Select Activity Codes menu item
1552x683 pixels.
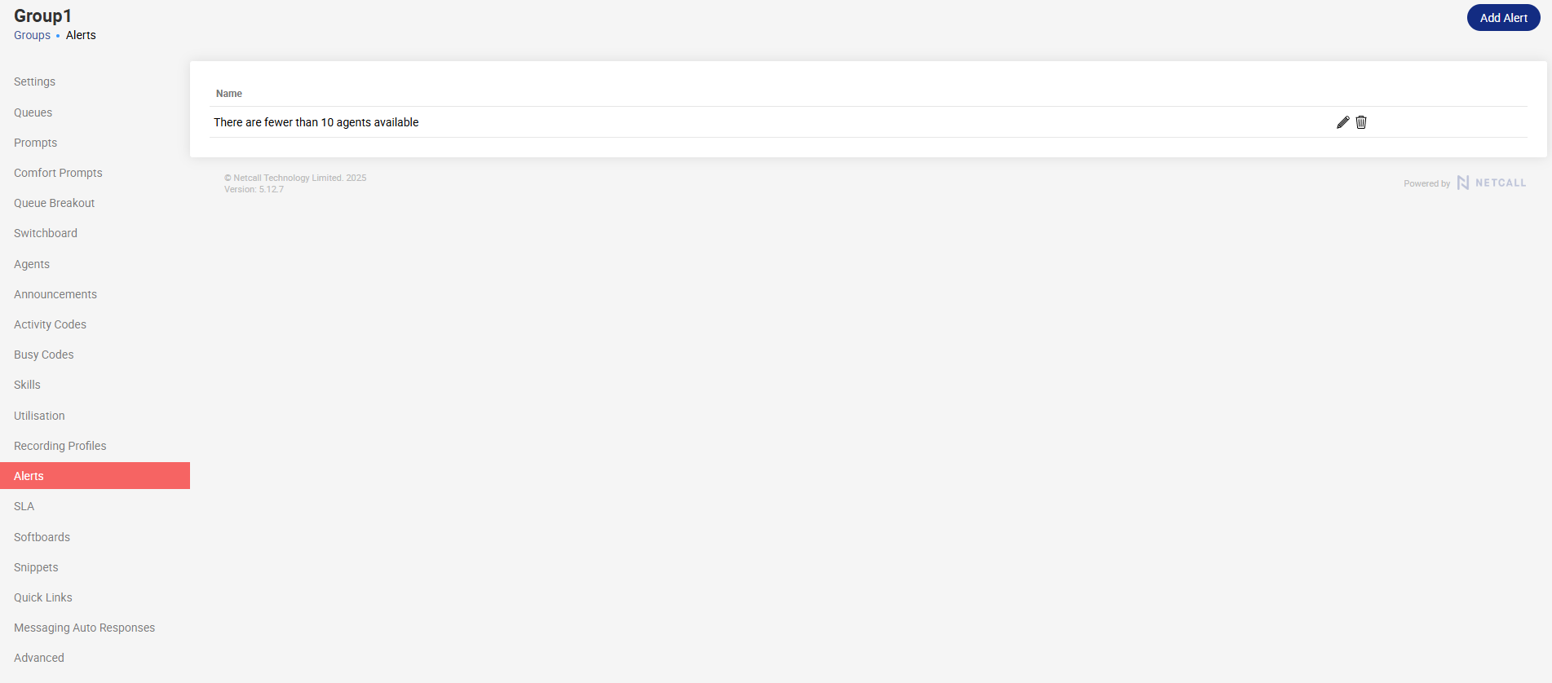50,324
